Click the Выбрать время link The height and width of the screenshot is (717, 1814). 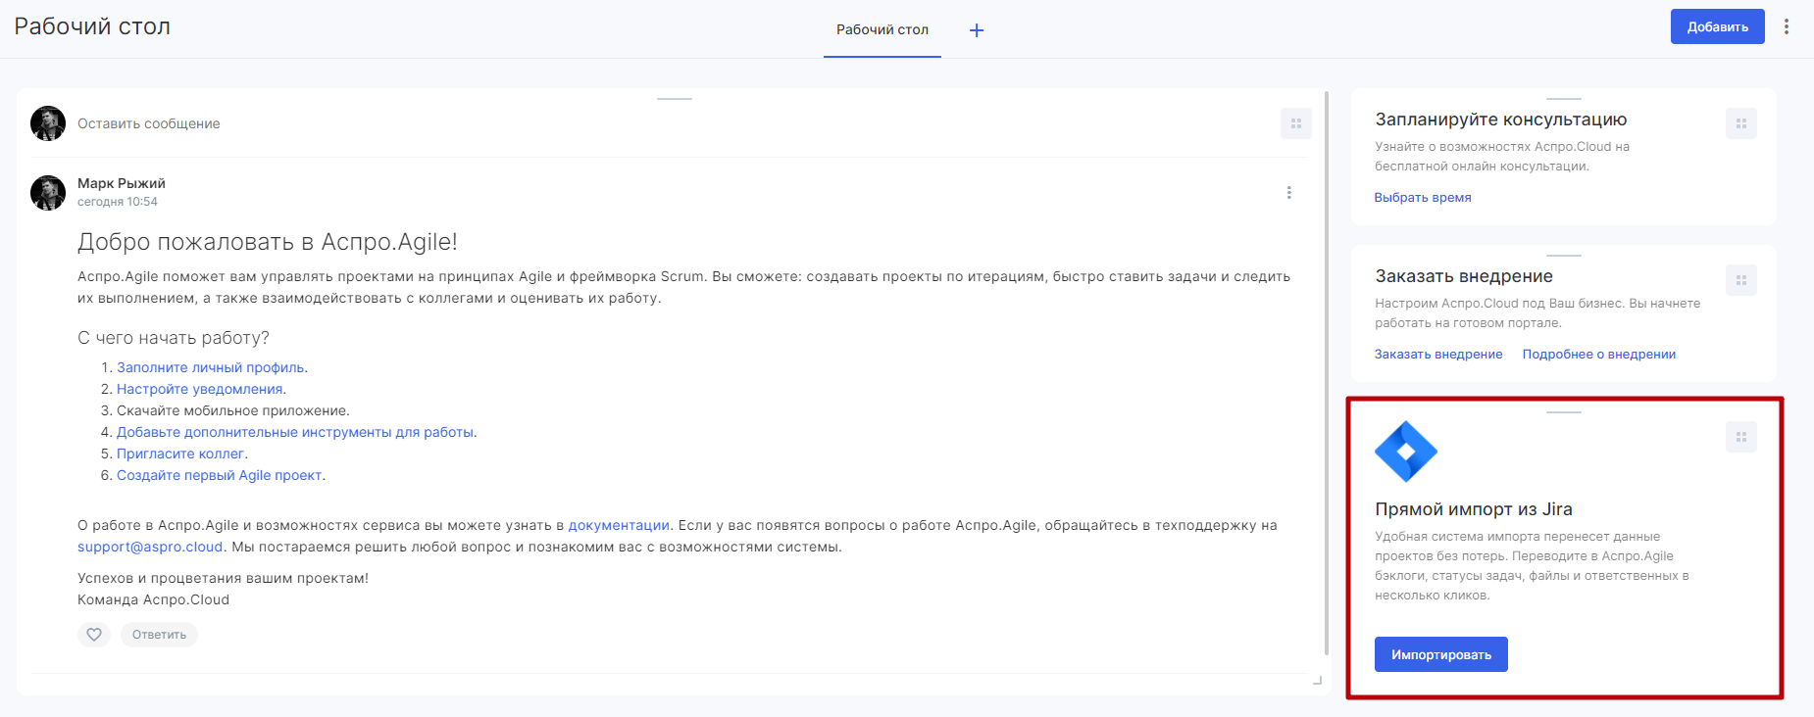click(1423, 197)
